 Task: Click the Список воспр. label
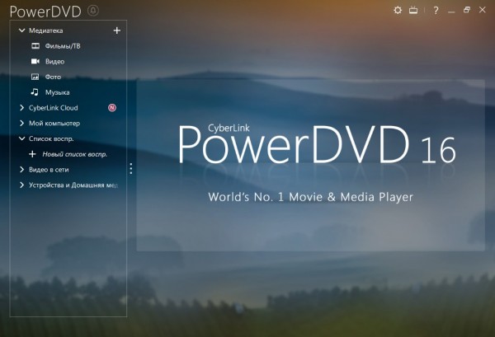coord(51,138)
